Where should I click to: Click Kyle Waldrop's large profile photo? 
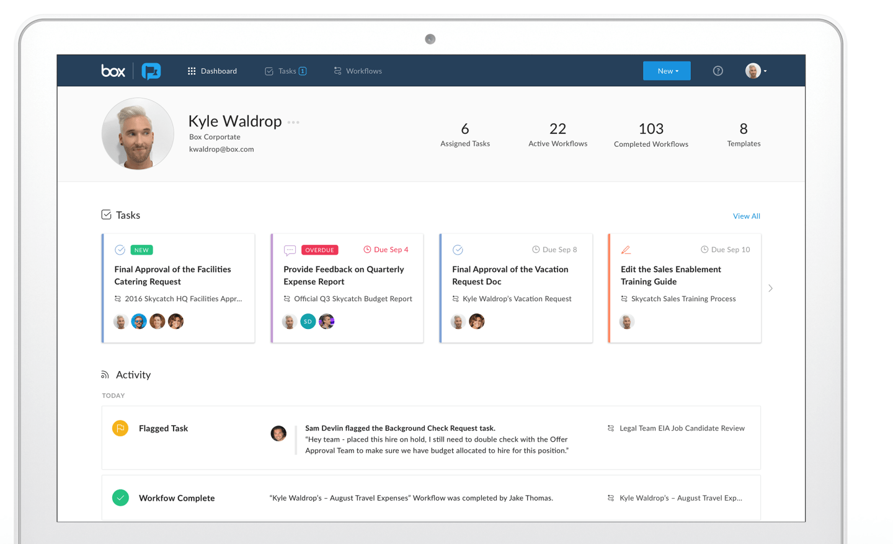tap(138, 134)
